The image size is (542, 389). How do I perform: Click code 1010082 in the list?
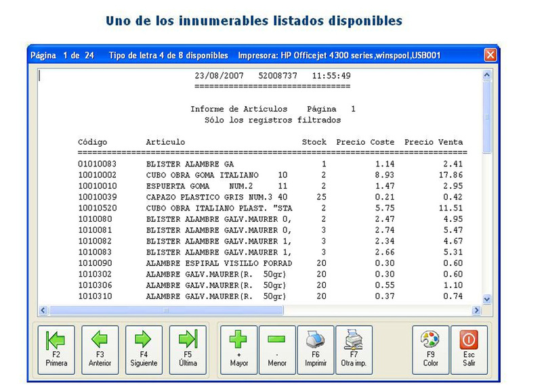coord(95,242)
